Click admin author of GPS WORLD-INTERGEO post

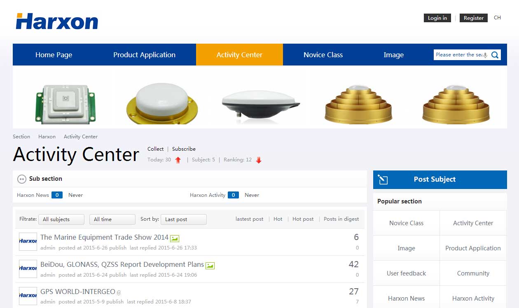click(x=48, y=302)
